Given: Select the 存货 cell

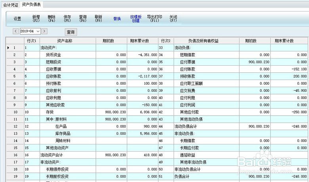Looking at the screenshot, I should click(68, 112).
